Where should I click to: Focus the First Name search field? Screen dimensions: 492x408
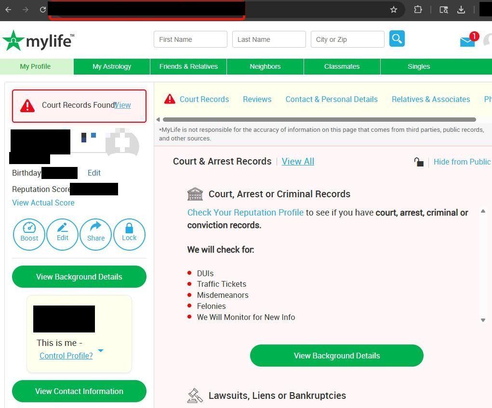(190, 39)
